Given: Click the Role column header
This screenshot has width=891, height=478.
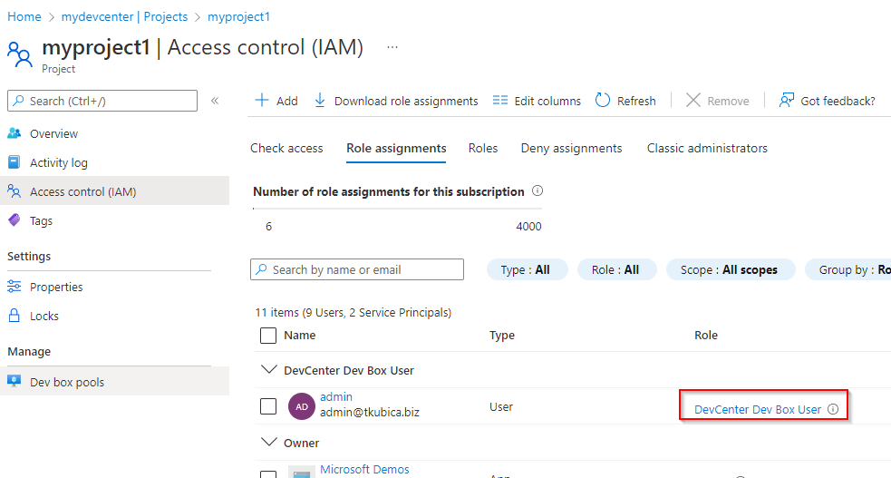Looking at the screenshot, I should pyautogui.click(x=706, y=336).
